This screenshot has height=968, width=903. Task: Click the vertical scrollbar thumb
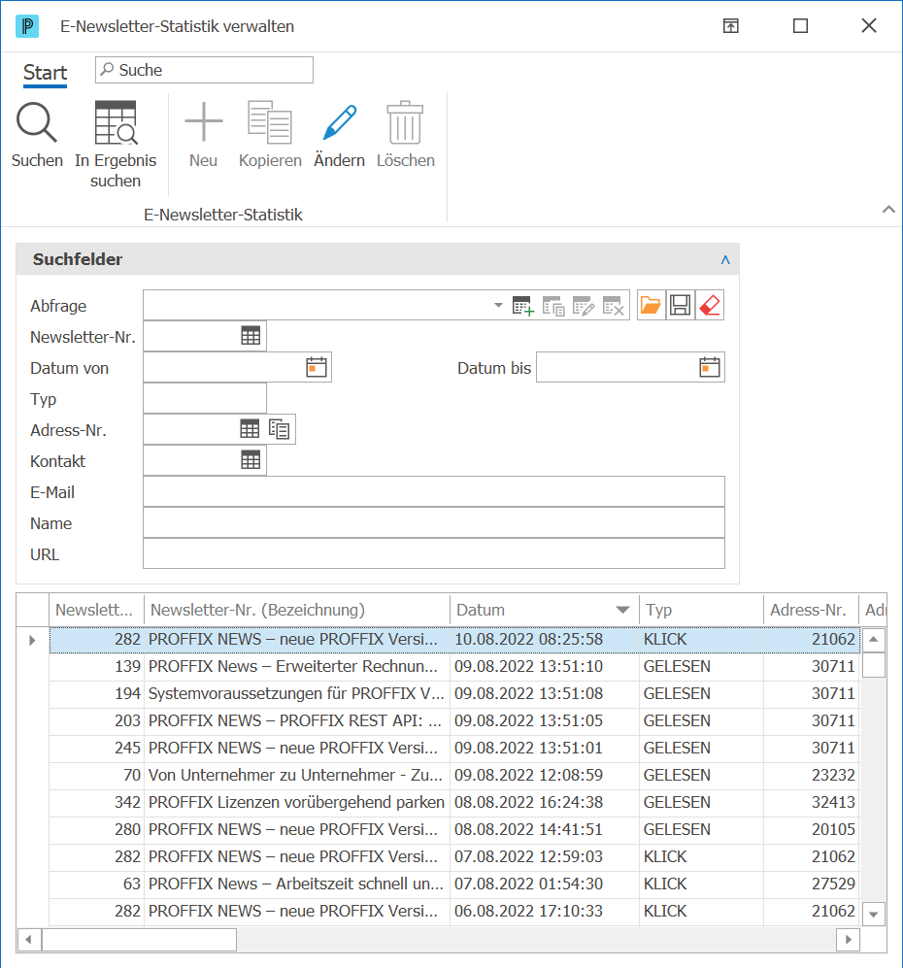coord(873,665)
